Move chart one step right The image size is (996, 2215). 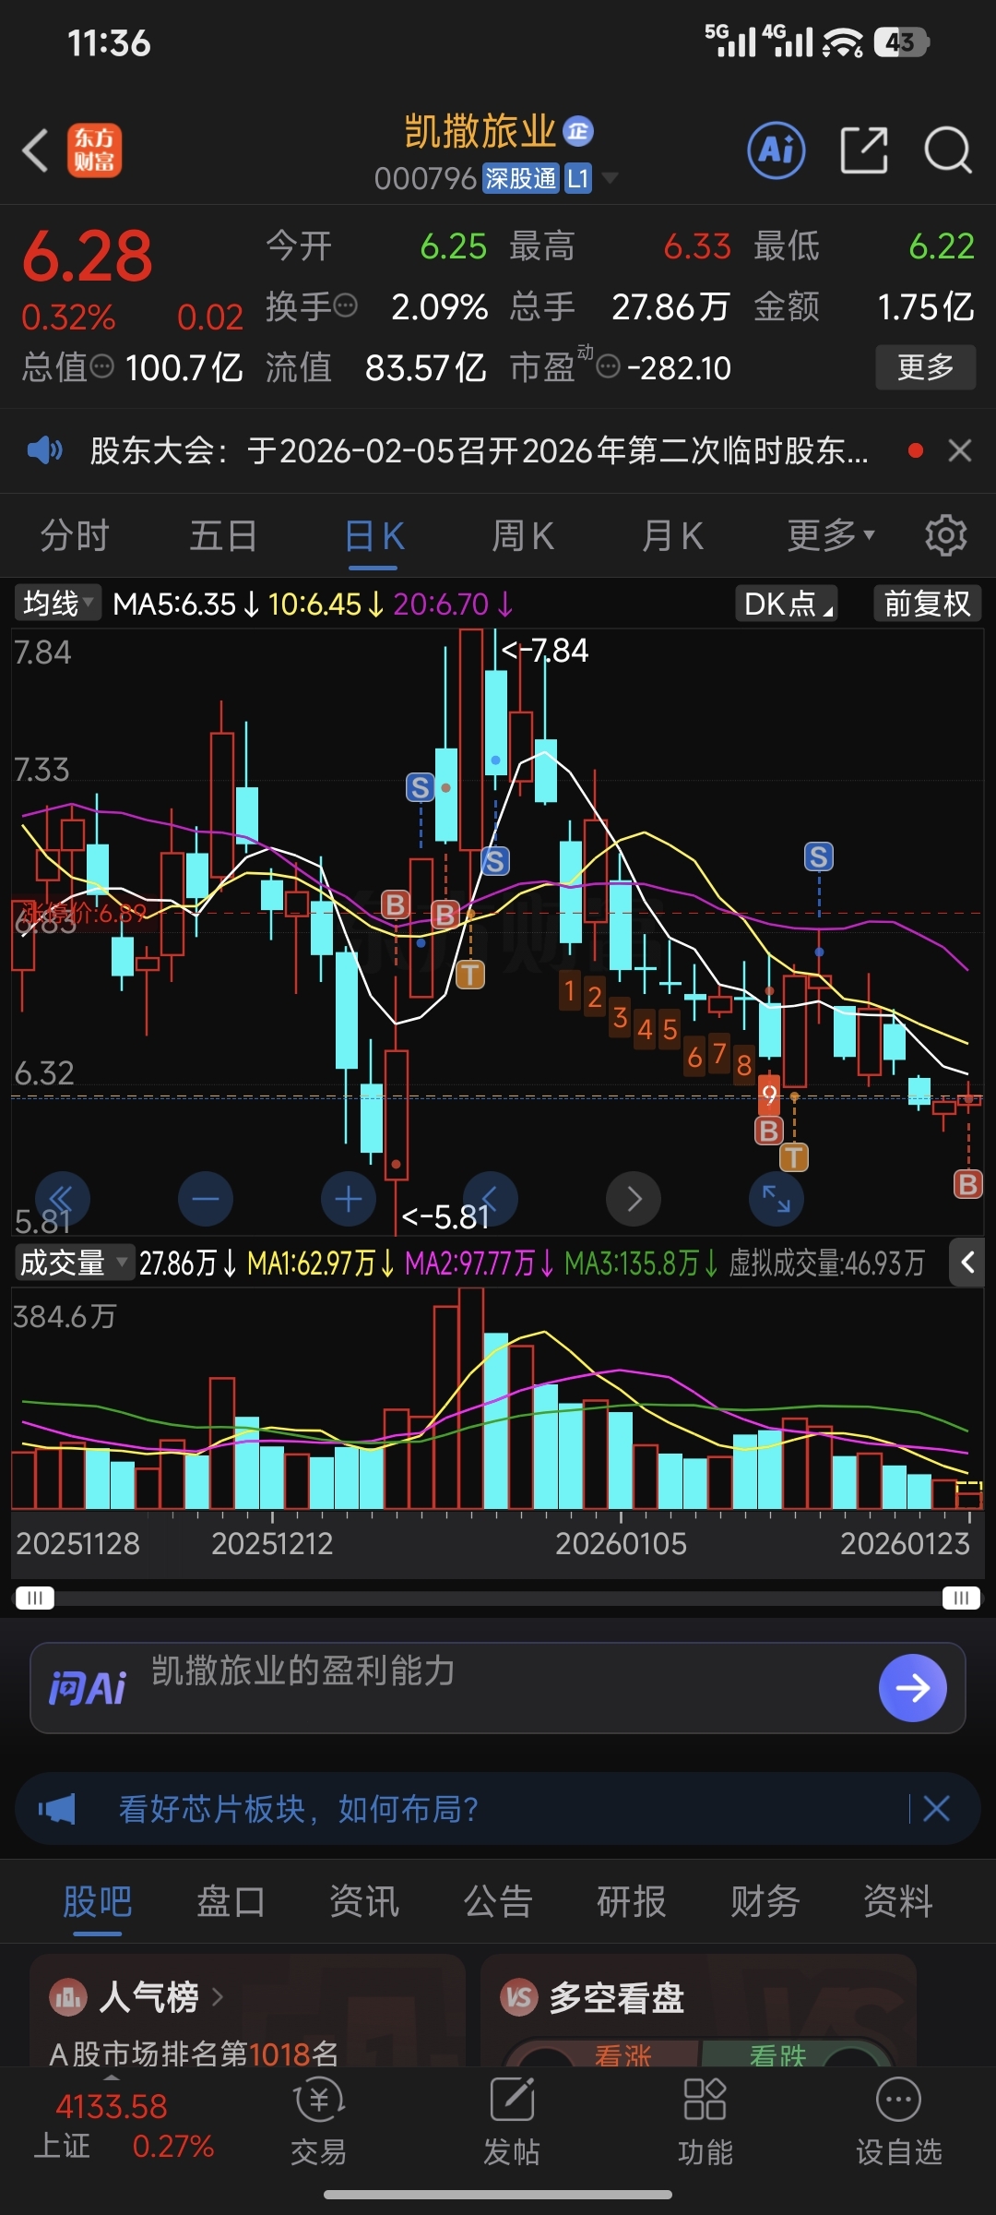pos(634,1199)
